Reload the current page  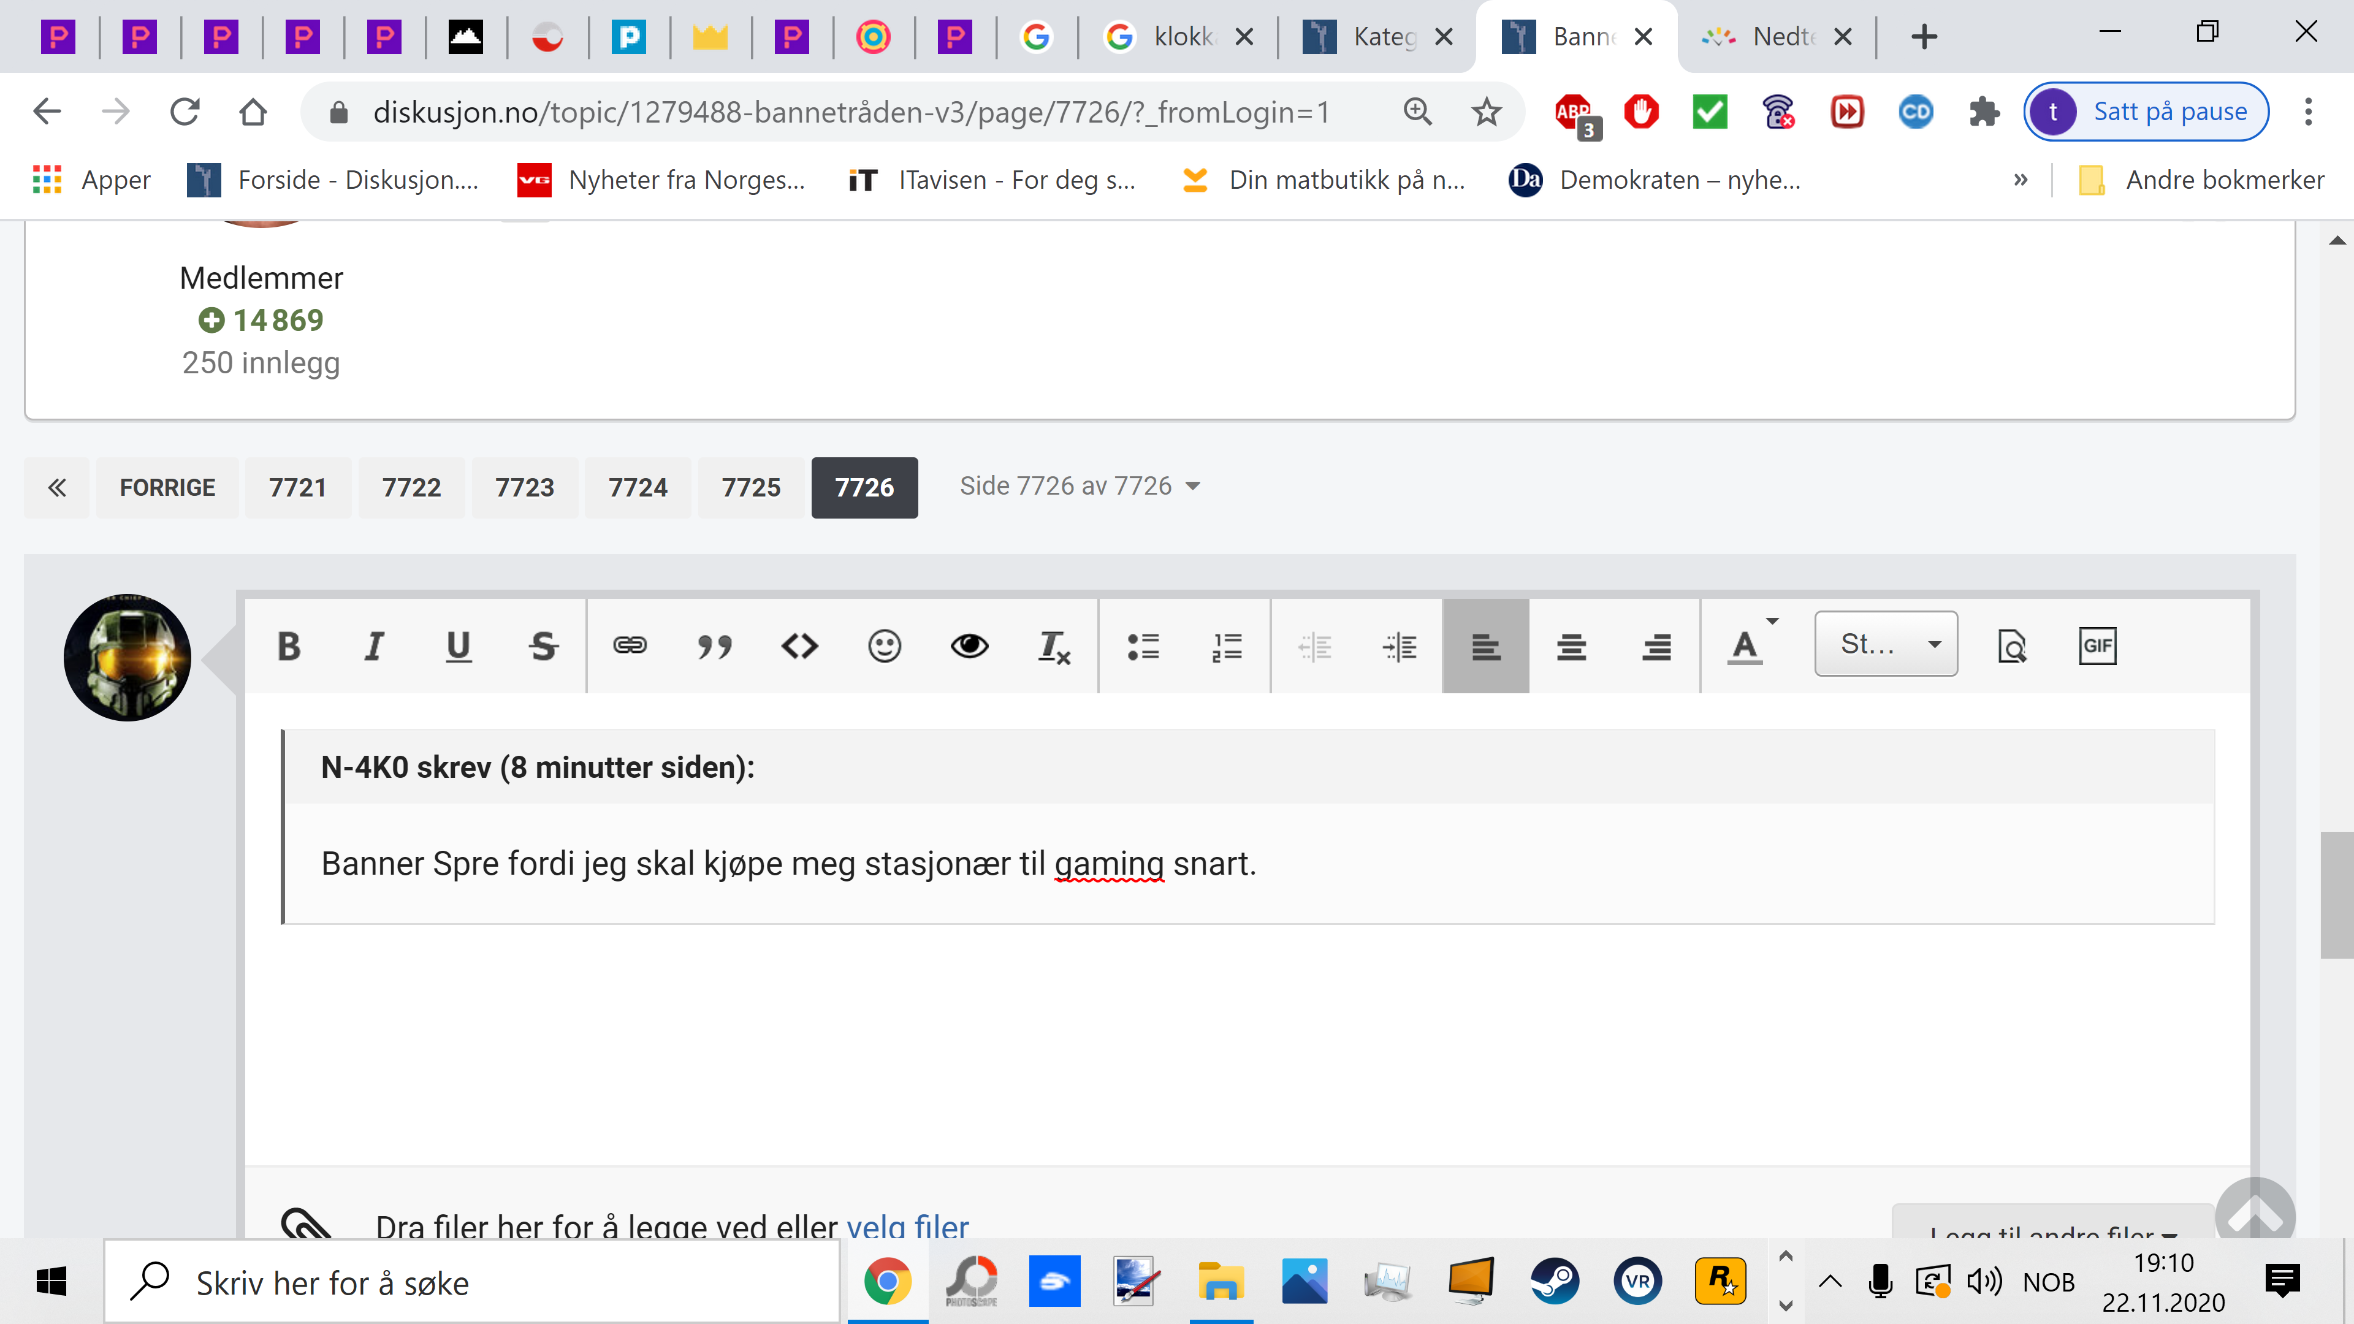[x=185, y=112]
